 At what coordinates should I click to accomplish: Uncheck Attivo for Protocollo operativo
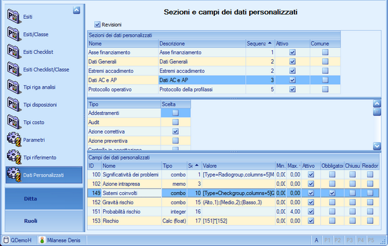click(293, 89)
